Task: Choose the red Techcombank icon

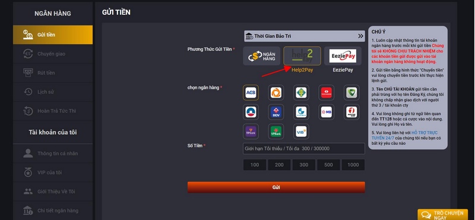Action: coord(326,93)
